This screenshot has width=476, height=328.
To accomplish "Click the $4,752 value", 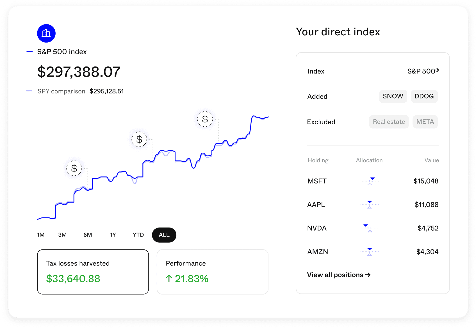I will click(x=428, y=228).
